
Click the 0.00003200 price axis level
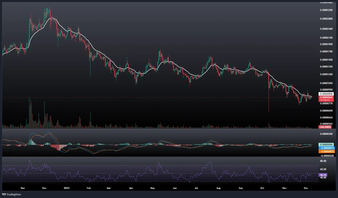pos(326,10)
